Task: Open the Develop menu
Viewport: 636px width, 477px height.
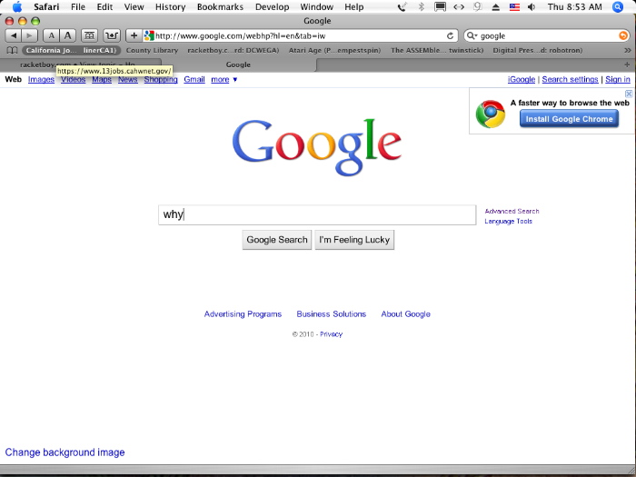Action: [x=273, y=7]
